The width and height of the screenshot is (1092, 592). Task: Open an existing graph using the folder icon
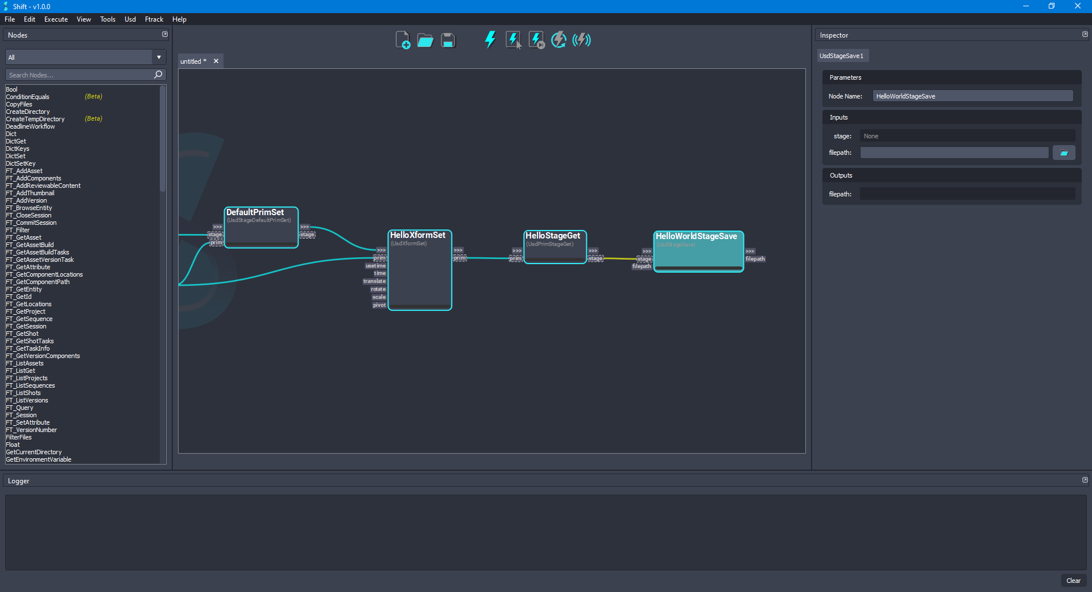pyautogui.click(x=425, y=40)
